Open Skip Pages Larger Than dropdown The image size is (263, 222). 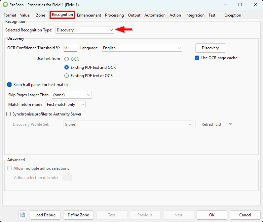point(72,95)
